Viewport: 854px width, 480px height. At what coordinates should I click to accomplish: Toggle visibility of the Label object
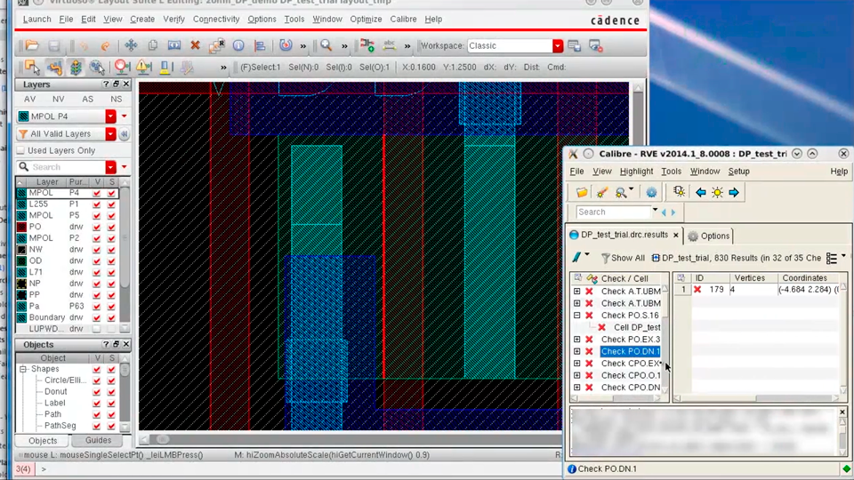[96, 404]
